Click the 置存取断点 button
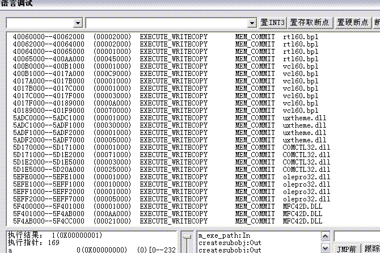 (310, 23)
